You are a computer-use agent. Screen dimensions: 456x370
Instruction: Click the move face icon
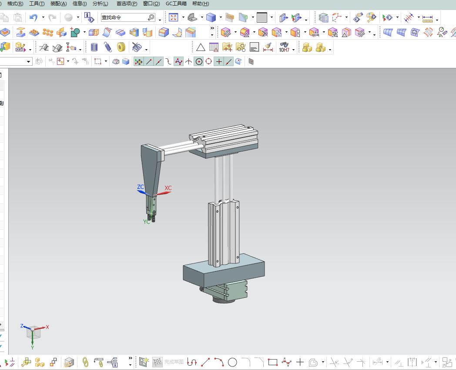[x=226, y=32]
